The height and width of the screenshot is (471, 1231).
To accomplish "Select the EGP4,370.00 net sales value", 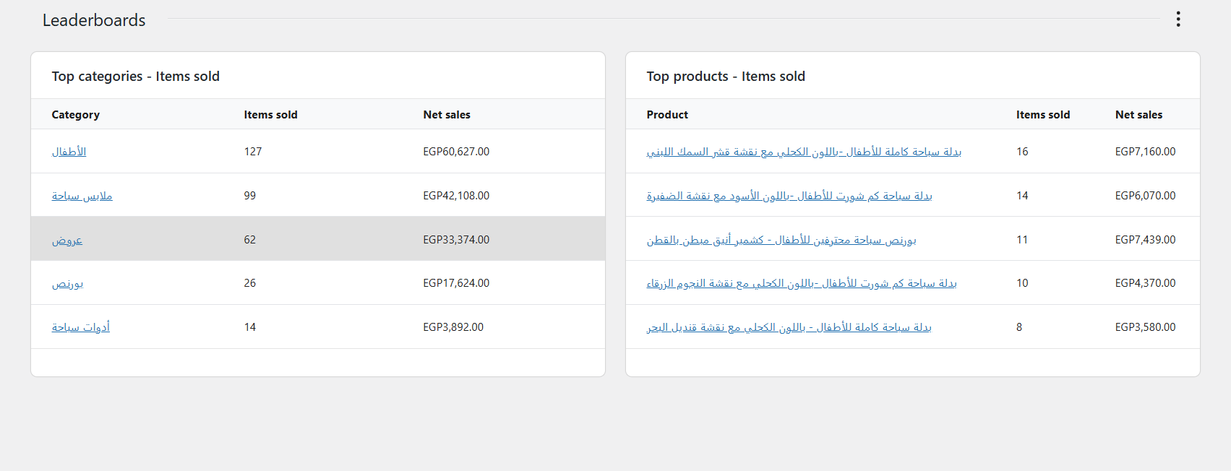I will (x=1146, y=283).
